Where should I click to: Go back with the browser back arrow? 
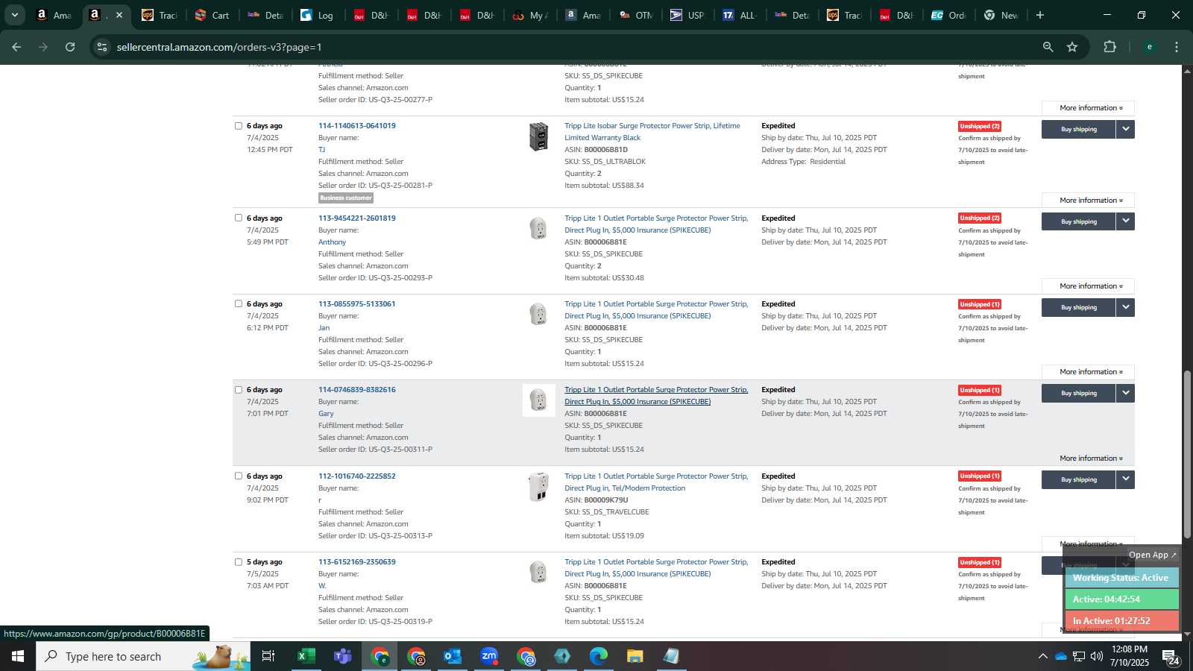(16, 47)
